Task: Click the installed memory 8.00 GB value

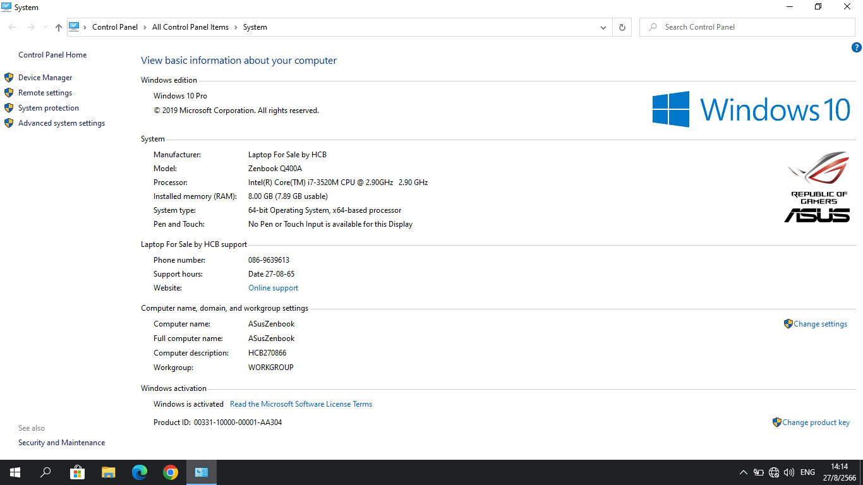Action: 287,196
